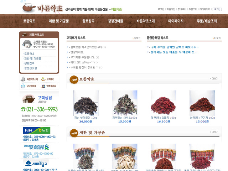The height and width of the screenshot is (171, 228).
Task: Select 향토잡곡 in the sidebar category list
Action: 29,63
